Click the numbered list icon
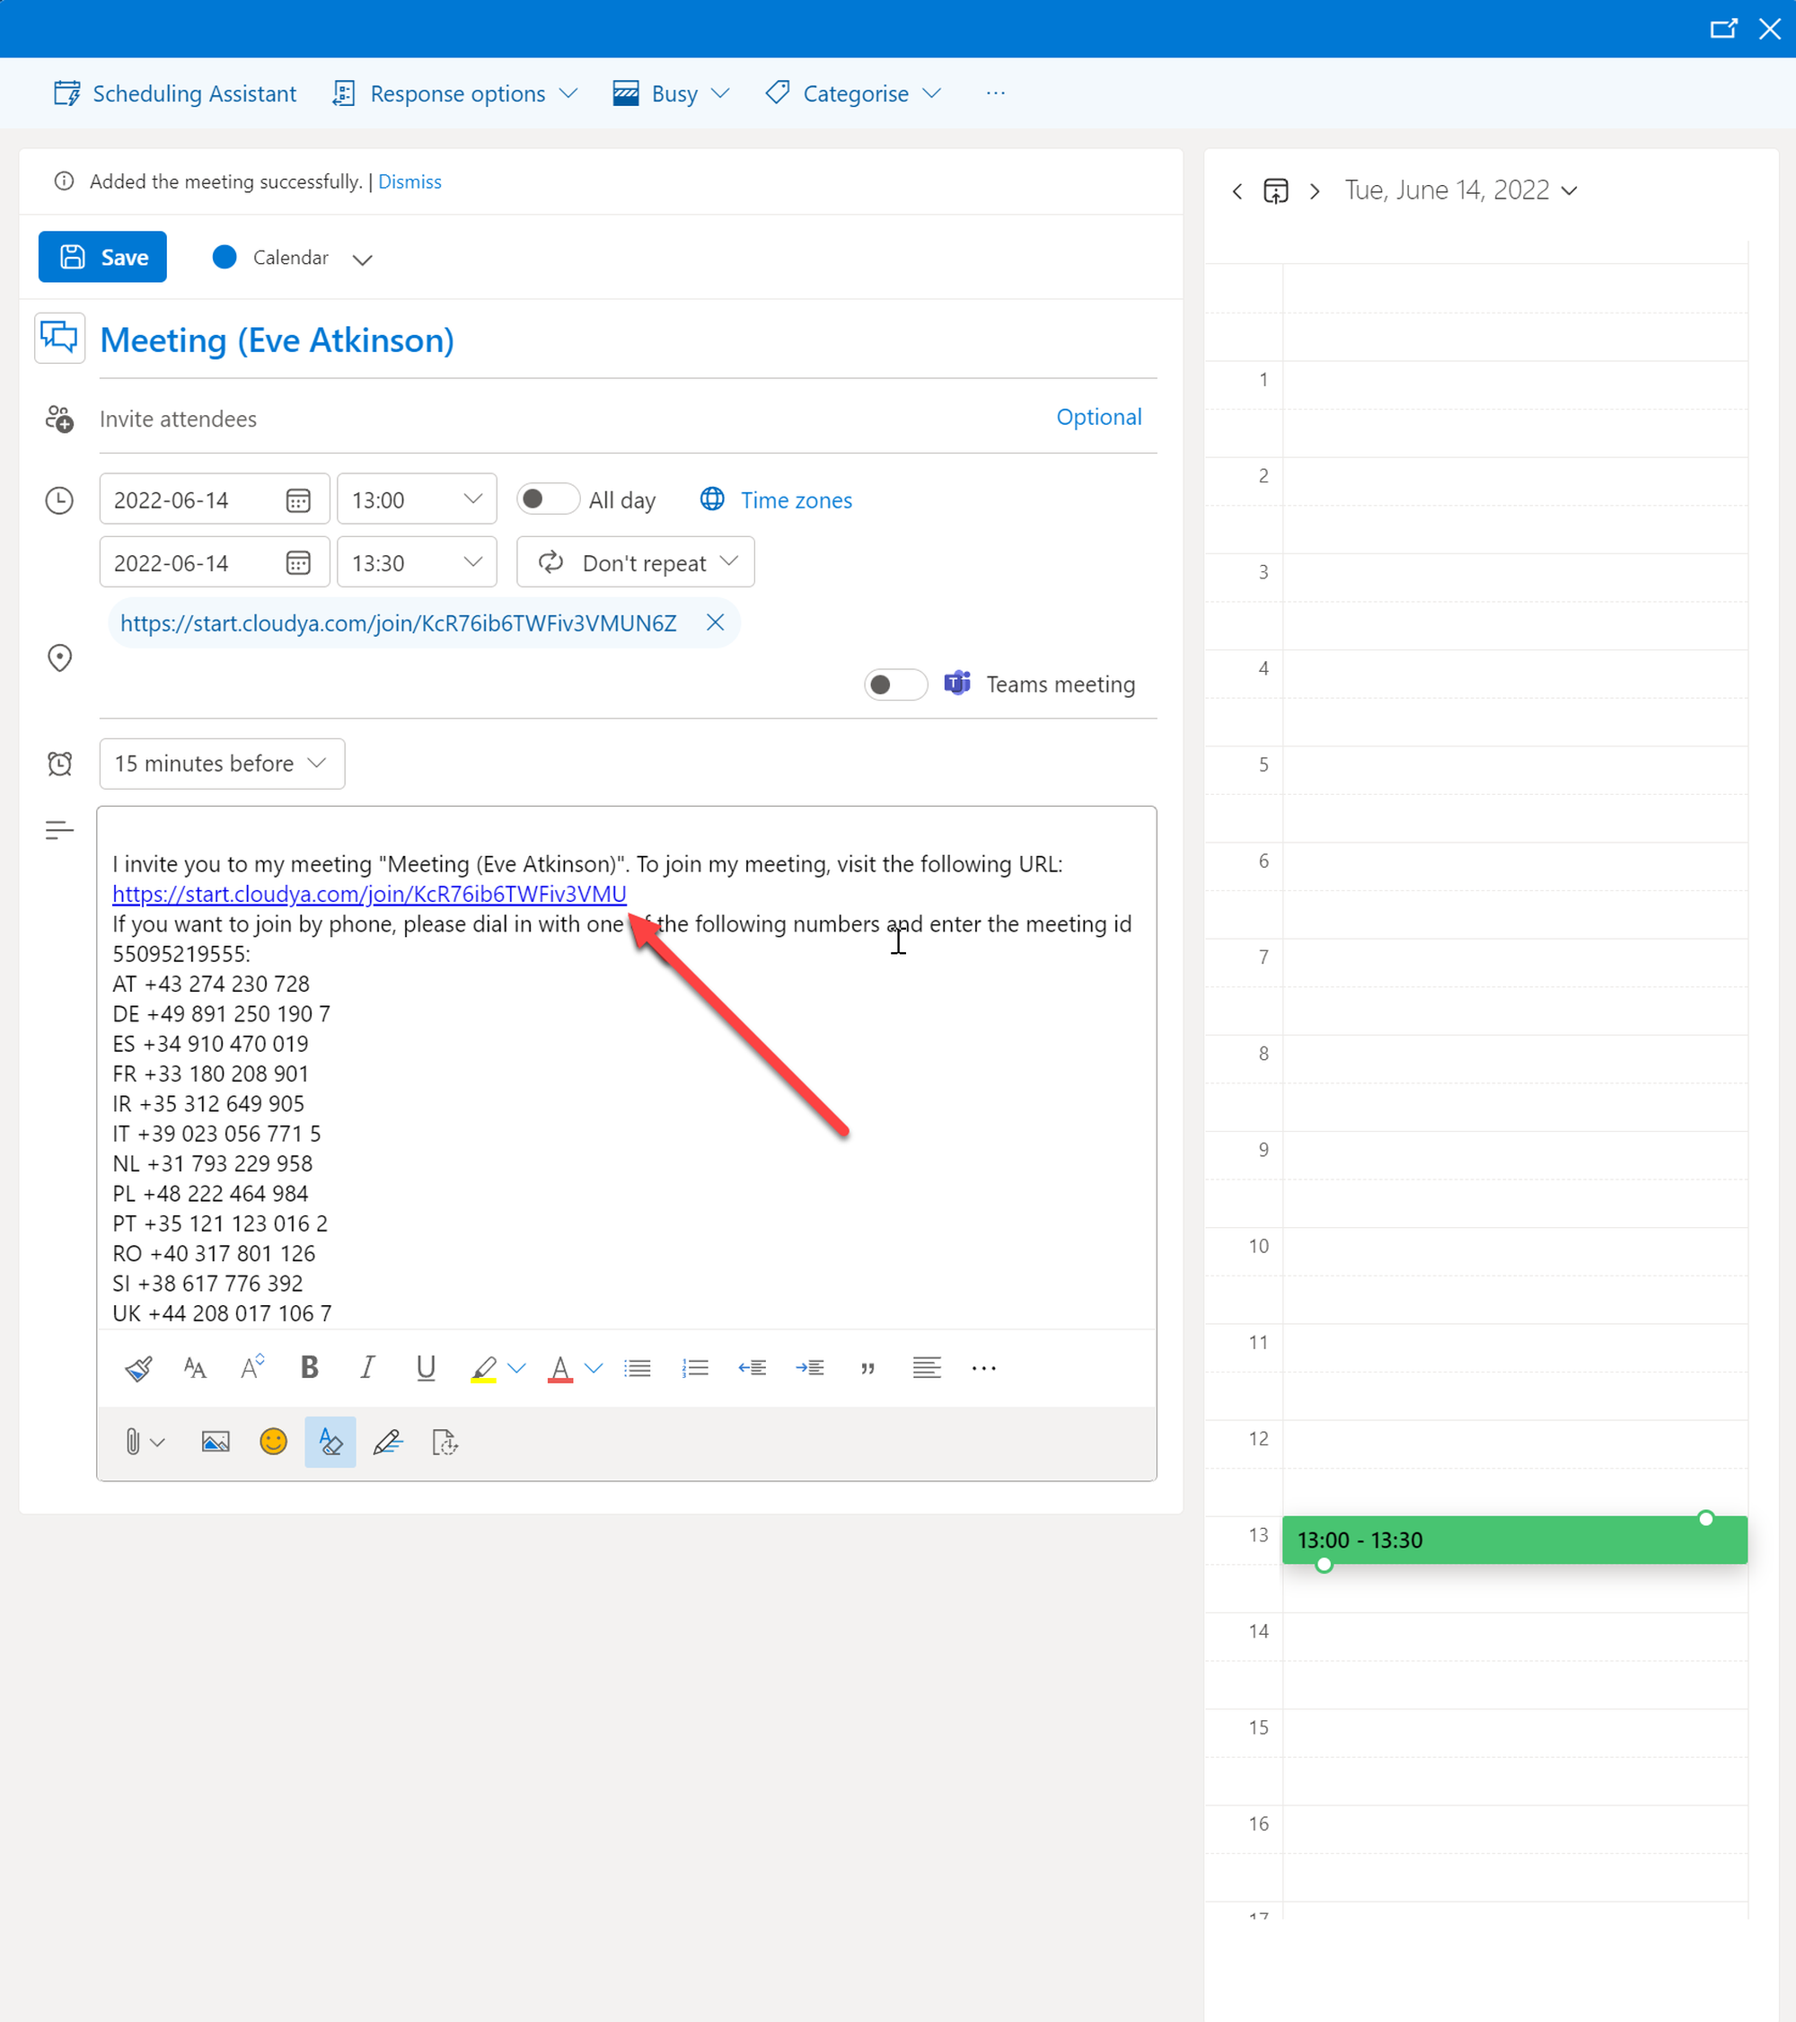1796x2022 pixels. coord(695,1367)
